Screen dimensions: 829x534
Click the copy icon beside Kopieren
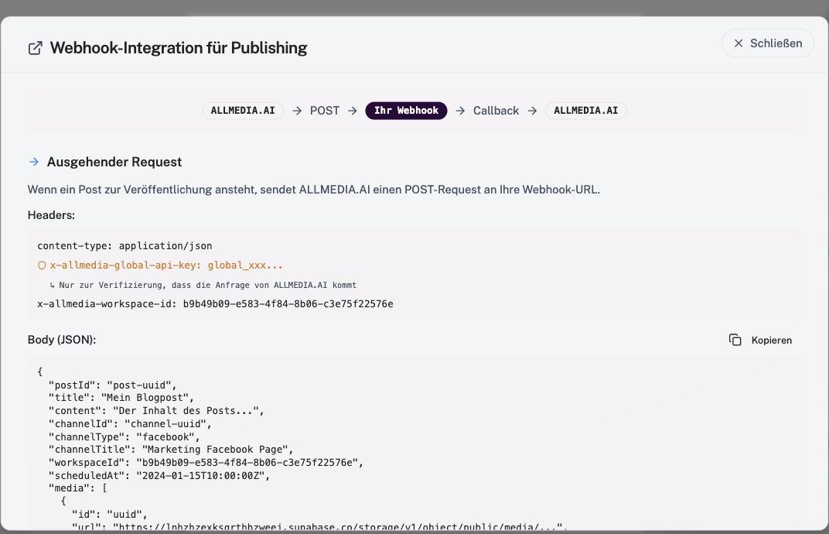(735, 340)
